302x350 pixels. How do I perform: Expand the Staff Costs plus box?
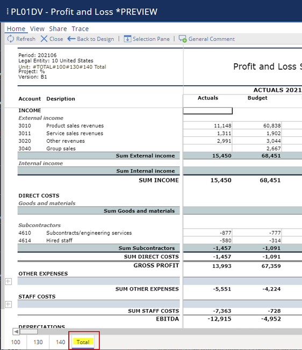click(x=8, y=304)
